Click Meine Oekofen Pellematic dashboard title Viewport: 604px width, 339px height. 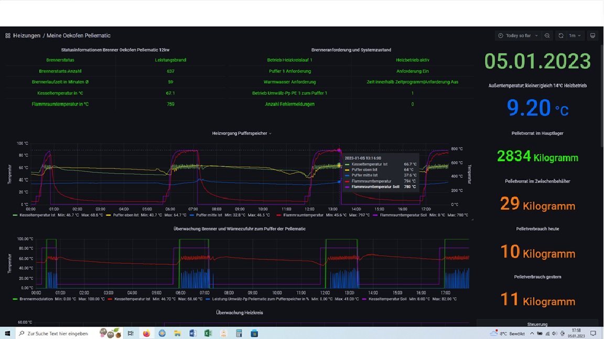(78, 36)
